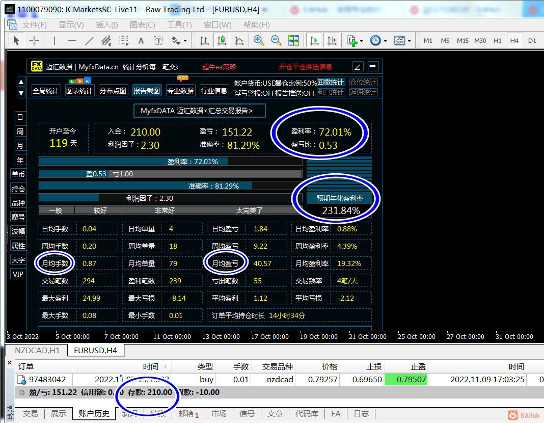Open 行业信息 section
The width and height of the screenshot is (544, 423).
[x=214, y=91]
